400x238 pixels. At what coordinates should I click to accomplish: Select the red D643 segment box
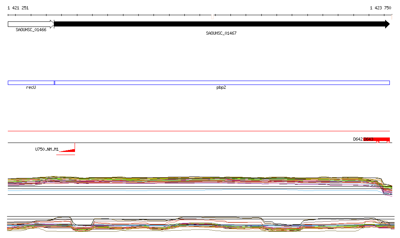(x=377, y=139)
